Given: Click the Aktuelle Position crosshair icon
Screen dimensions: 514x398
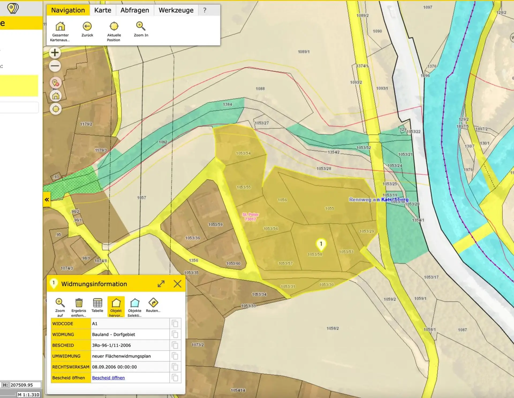Looking at the screenshot, I should (x=114, y=27).
